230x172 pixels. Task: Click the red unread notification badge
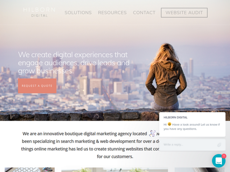click(x=224, y=156)
